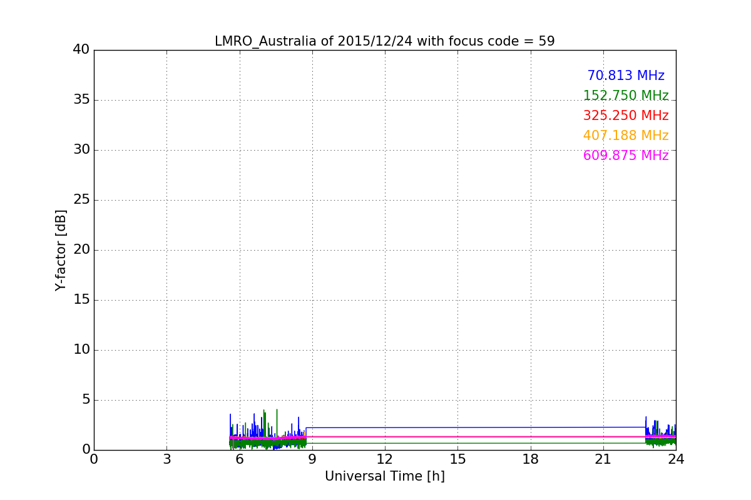Click the 20 tick on the y-axis

81,250
